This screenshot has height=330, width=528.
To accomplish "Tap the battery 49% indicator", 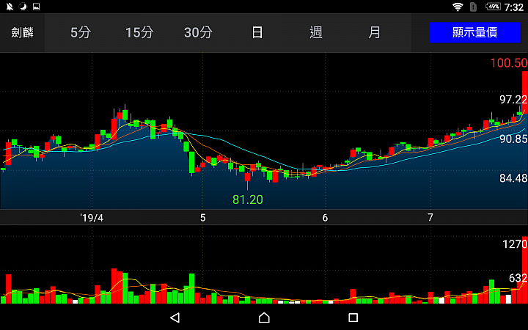I will point(493,7).
